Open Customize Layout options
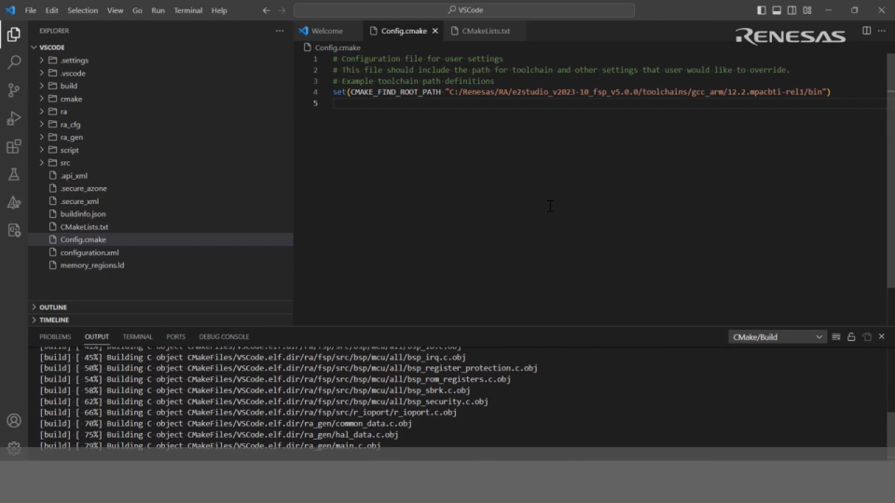The image size is (895, 503). pyautogui.click(x=807, y=10)
